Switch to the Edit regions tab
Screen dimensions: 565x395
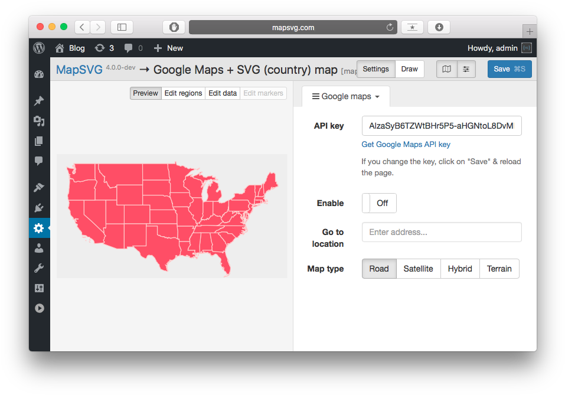coord(183,93)
